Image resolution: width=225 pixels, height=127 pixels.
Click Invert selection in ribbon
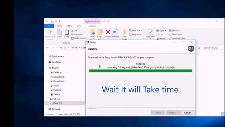[x=177, y=38]
